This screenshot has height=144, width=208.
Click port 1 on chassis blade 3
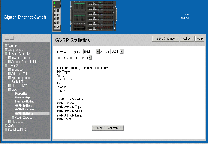click(90, 13)
